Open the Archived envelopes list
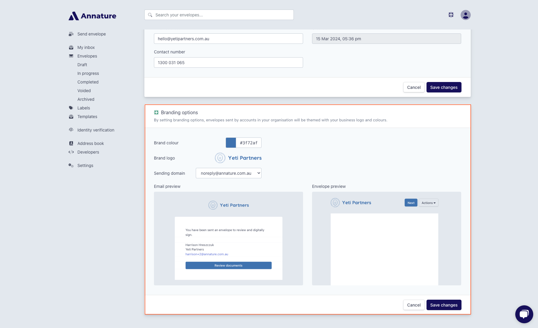 coord(86,99)
